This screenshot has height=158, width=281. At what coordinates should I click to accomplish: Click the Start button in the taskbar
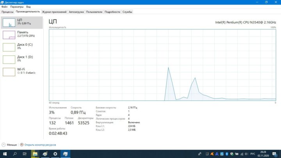(x=5, y=154)
